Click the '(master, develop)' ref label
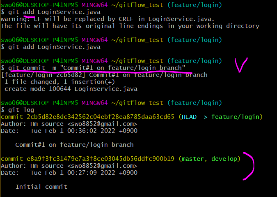 [x=209, y=159]
